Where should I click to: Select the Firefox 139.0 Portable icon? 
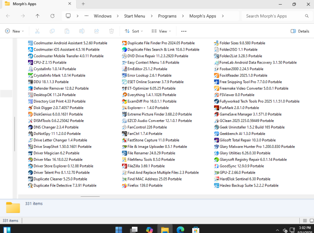tap(124, 185)
